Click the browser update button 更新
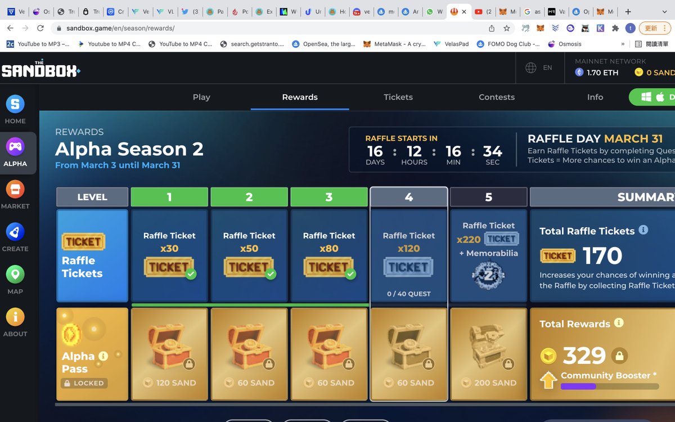675x422 pixels. point(655,28)
